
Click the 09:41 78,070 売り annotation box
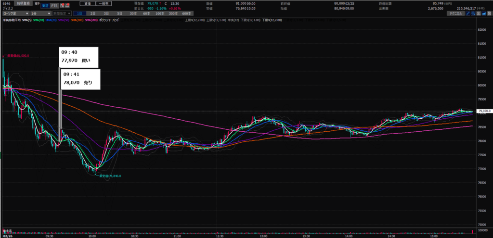click(x=80, y=79)
